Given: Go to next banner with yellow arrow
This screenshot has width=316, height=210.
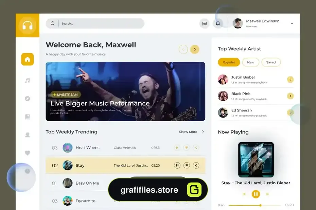Looking at the screenshot, I should click(195, 49).
